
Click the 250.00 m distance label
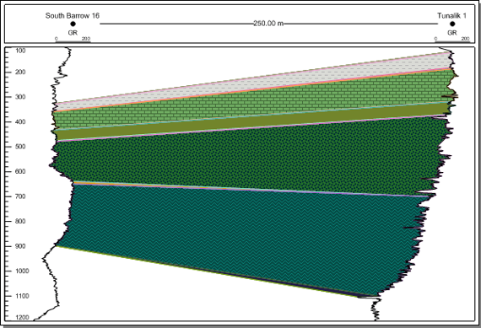coord(268,24)
